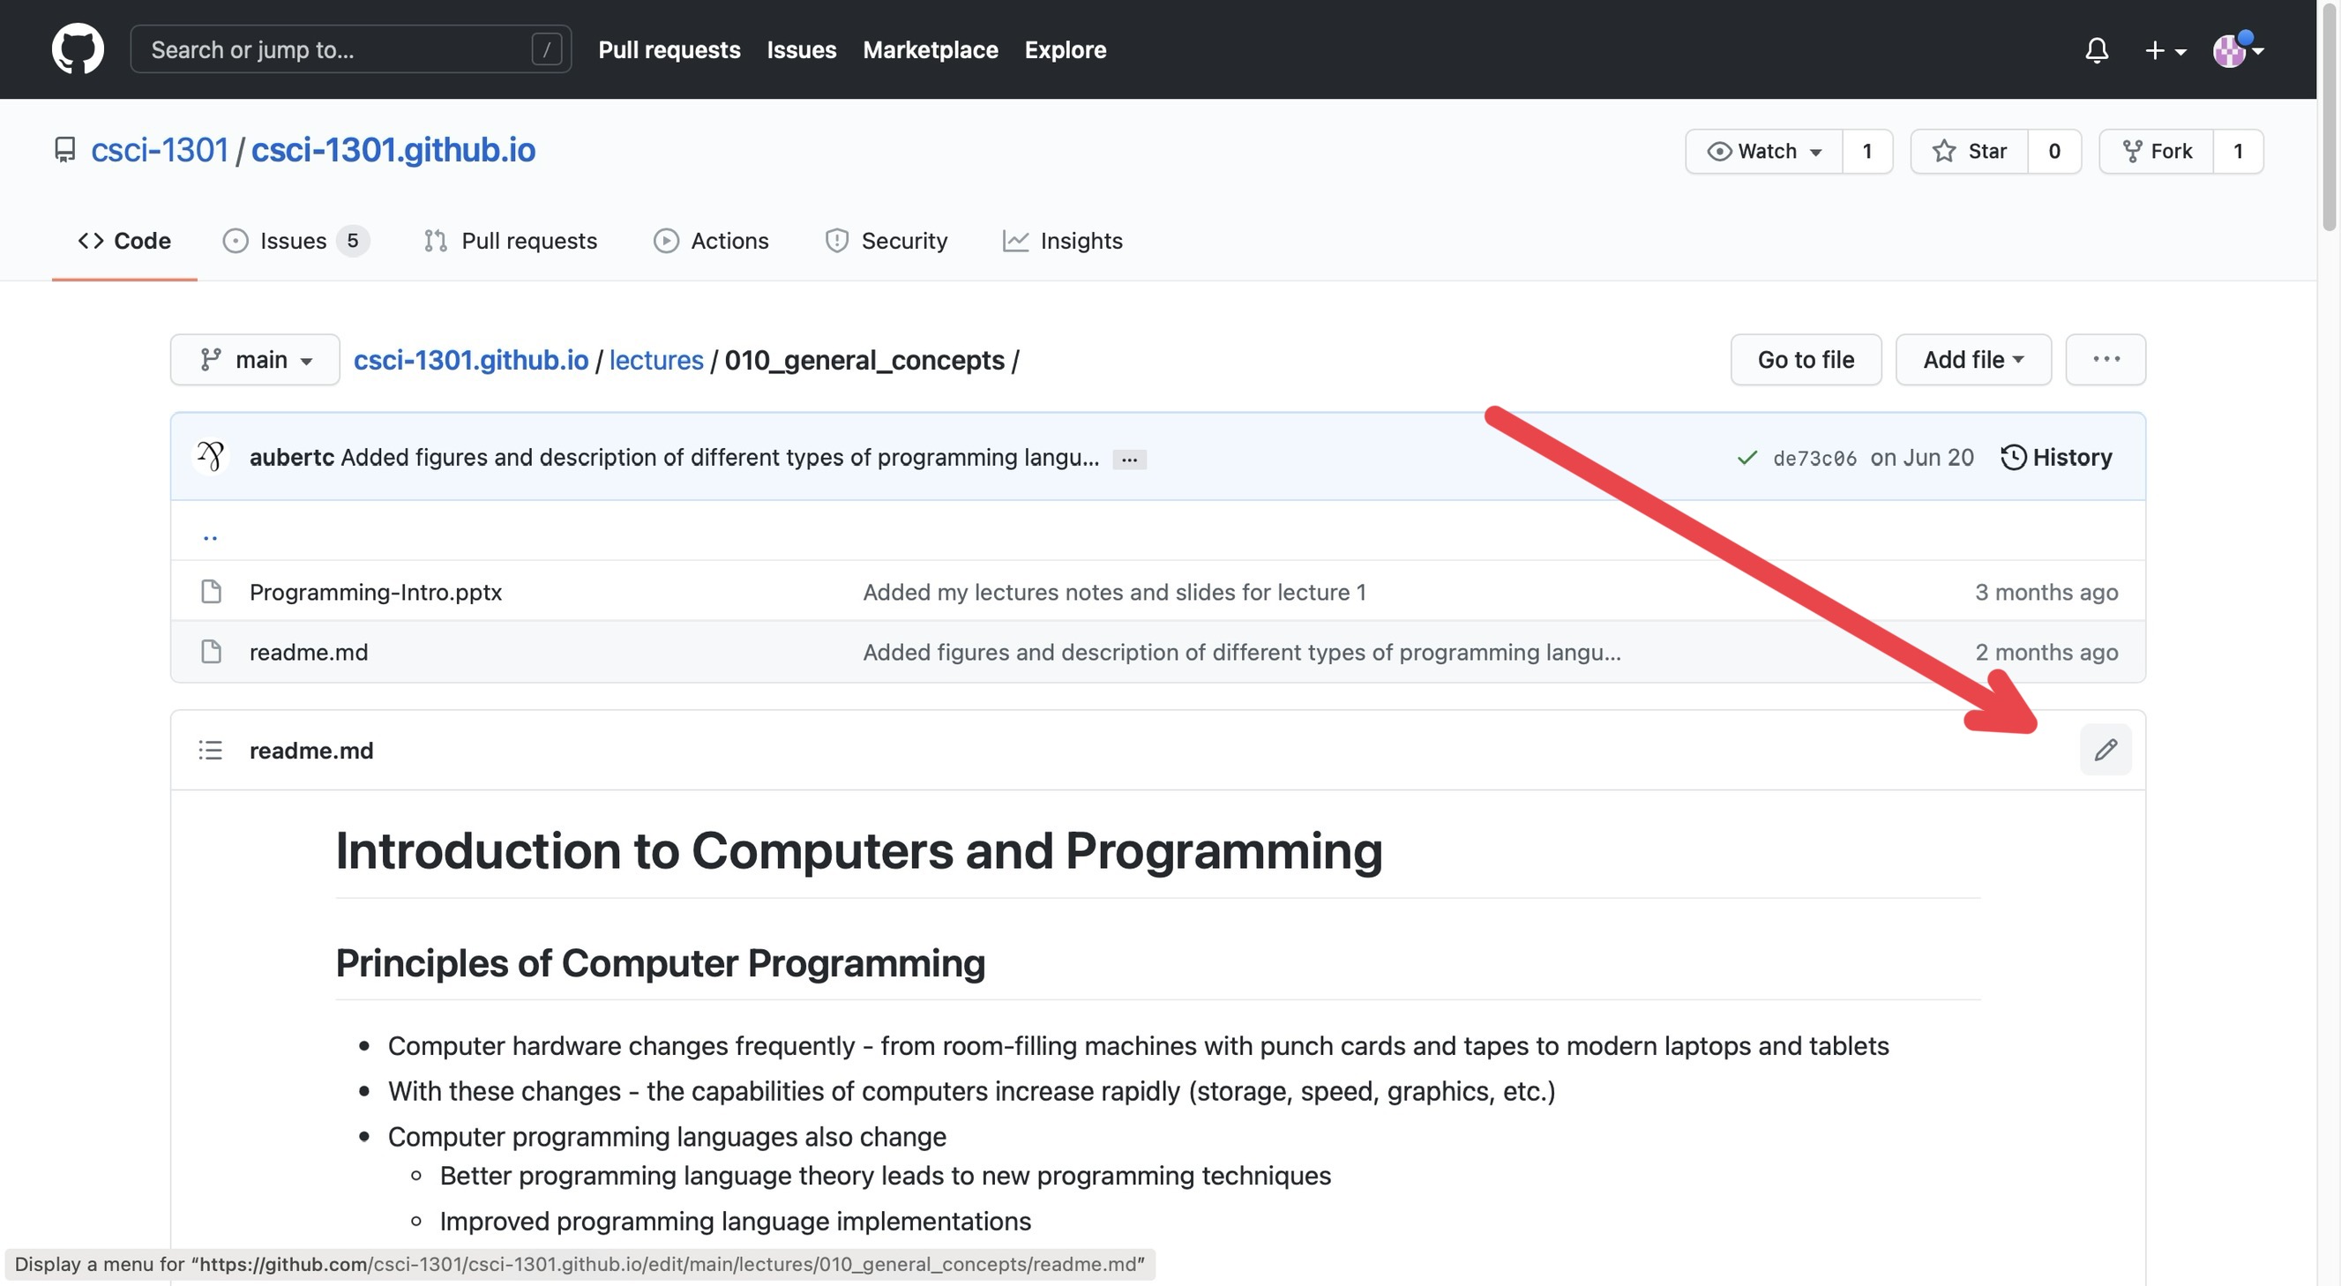This screenshot has width=2341, height=1286.
Task: Expand the plus create-new menu
Action: [x=2164, y=50]
